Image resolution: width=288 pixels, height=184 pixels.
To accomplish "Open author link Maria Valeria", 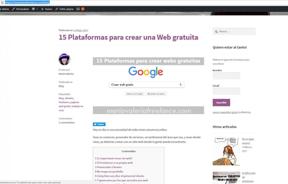I will 66,74.
